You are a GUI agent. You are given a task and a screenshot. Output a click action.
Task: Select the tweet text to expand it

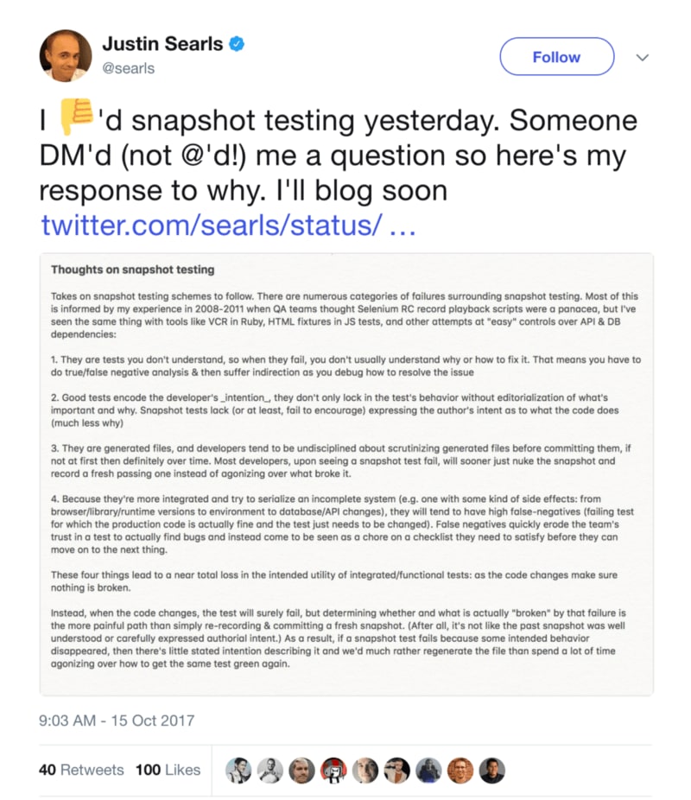click(x=345, y=156)
